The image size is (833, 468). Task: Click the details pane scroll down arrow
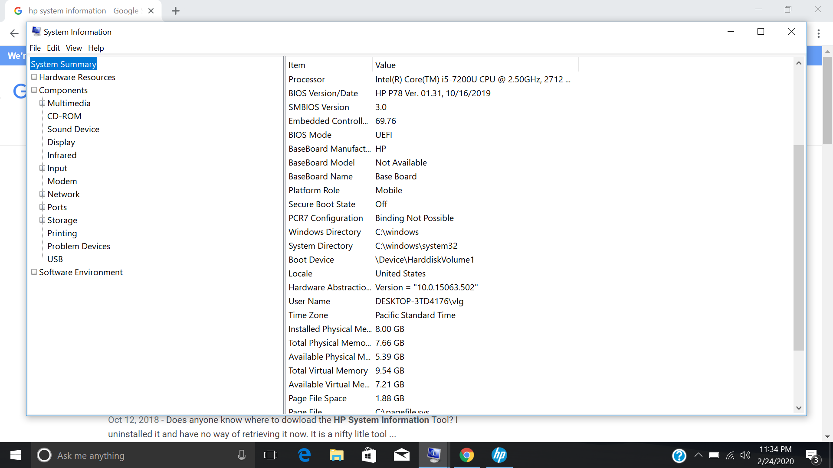799,408
